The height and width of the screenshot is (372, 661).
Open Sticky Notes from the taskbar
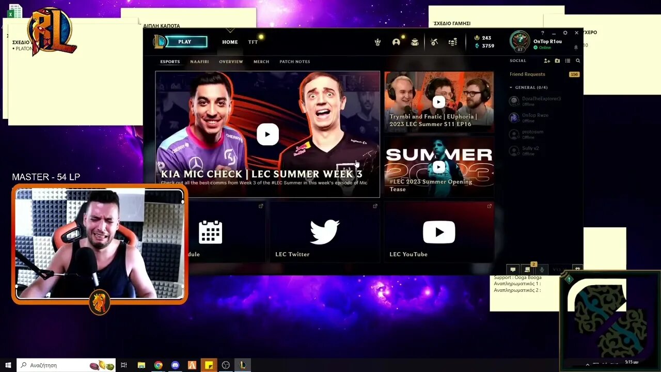[209, 365]
